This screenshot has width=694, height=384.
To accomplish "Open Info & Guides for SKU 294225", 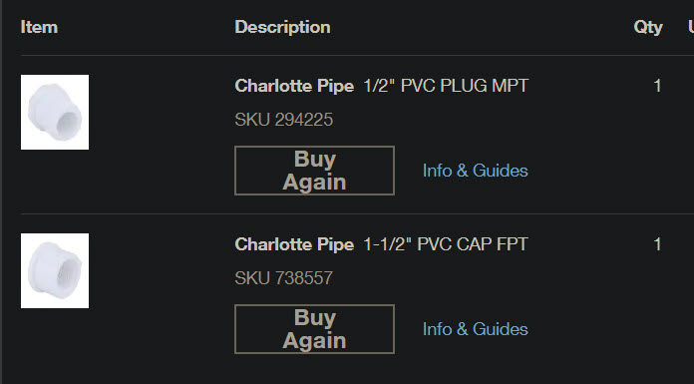I will point(475,171).
